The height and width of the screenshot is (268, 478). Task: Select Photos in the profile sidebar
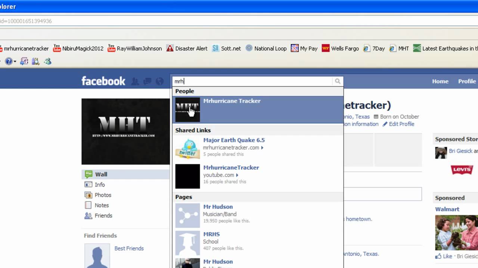103,195
